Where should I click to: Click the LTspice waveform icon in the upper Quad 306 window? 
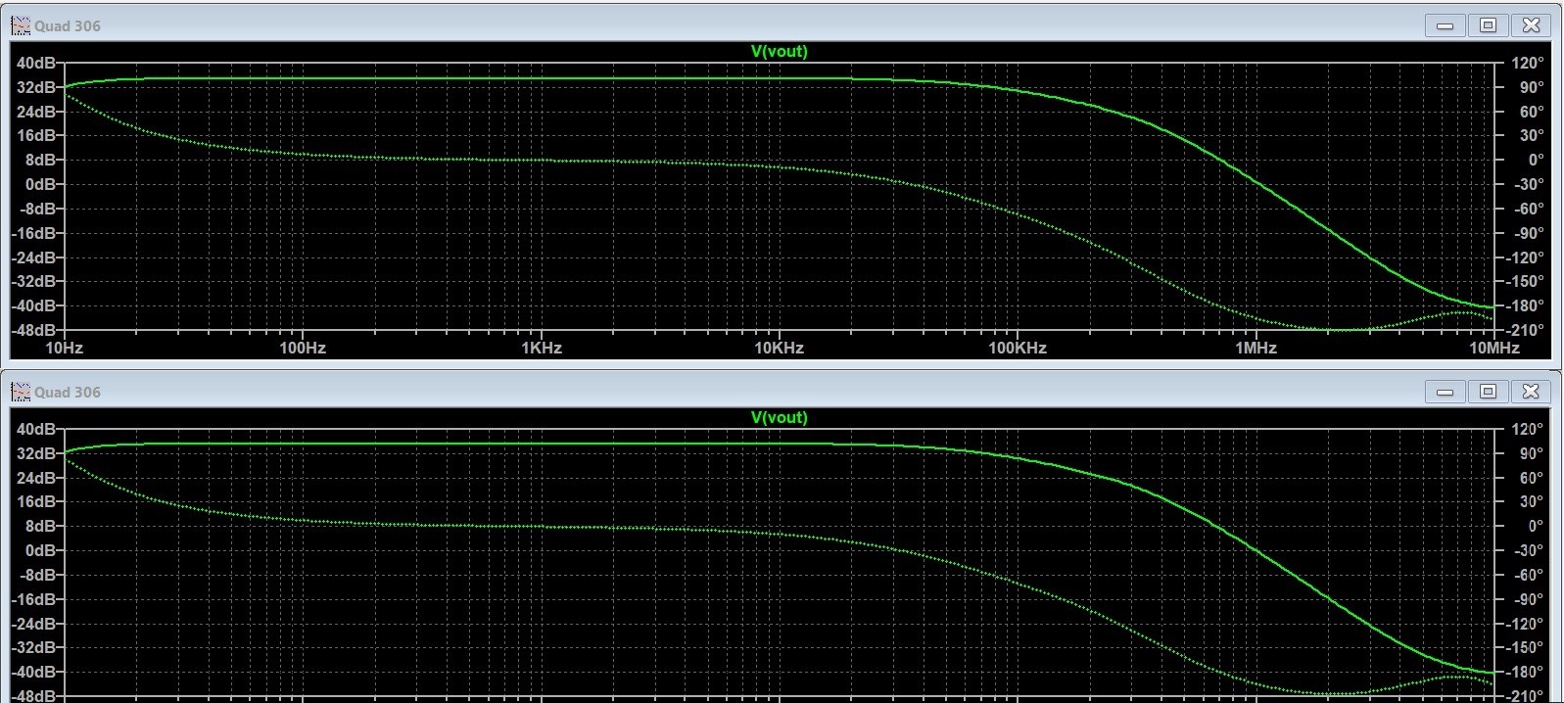(x=21, y=25)
